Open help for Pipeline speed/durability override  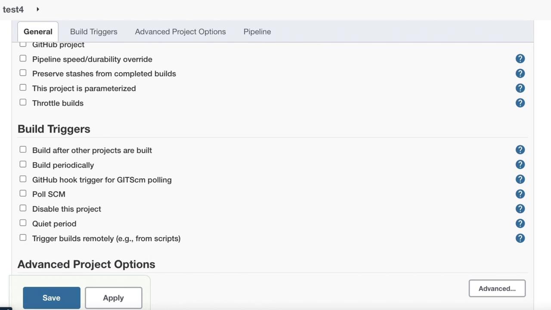coord(520,59)
